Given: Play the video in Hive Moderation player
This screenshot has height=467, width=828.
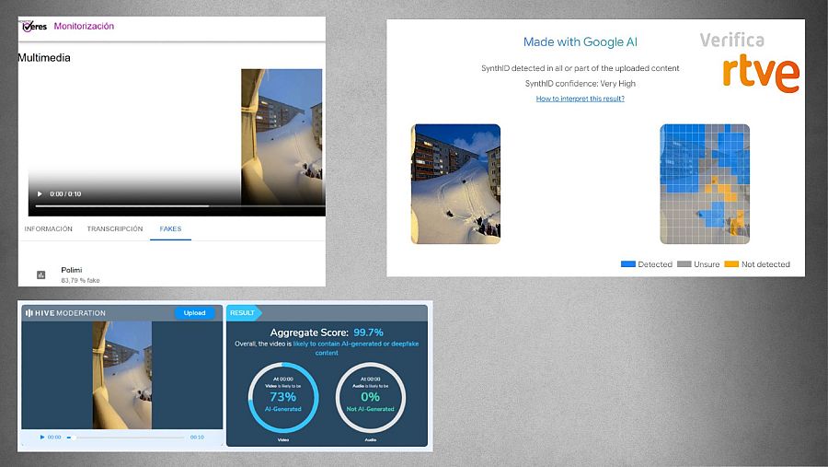Looking at the screenshot, I should click(41, 438).
